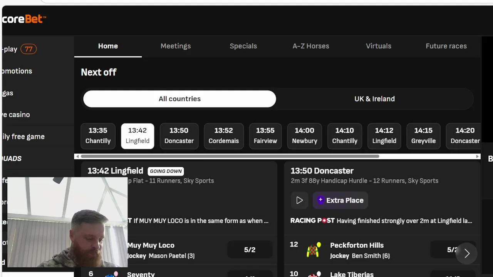
Task: Click the webcam video overlay
Action: 67,222
